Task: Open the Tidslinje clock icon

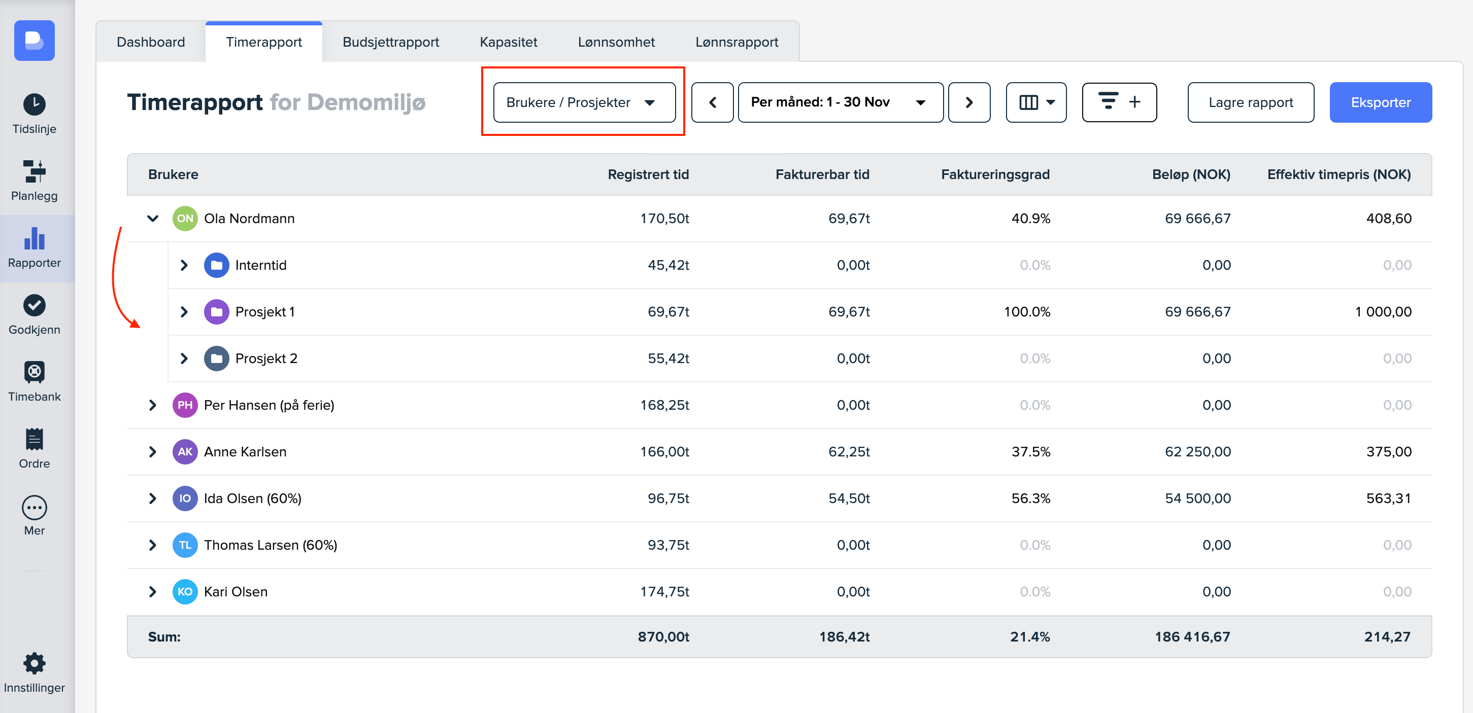Action: 35,104
